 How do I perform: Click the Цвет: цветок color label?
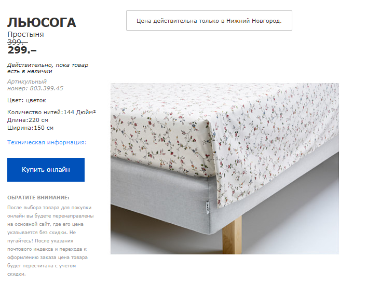coord(26,100)
